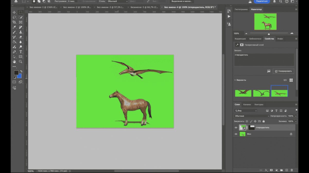This screenshot has width=309, height=173.
Task: Toggle visibility of the Фон layer
Action: tap(236, 134)
